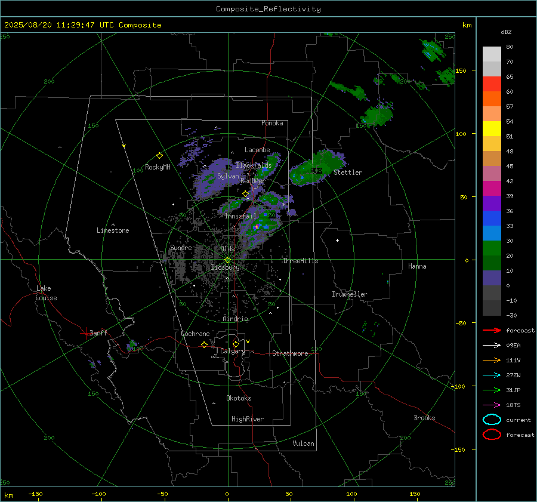Click the dBZ legend heading
Image resolution: width=537 pixels, height=502 pixels.
point(506,32)
